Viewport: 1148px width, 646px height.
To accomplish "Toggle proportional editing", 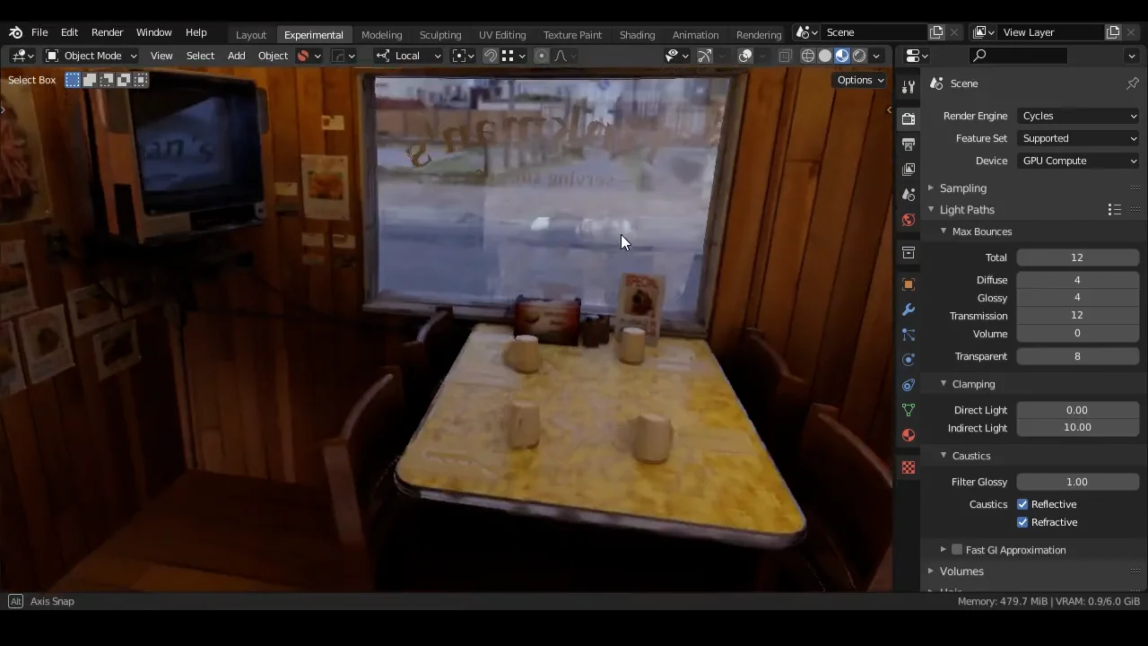I will pyautogui.click(x=541, y=56).
